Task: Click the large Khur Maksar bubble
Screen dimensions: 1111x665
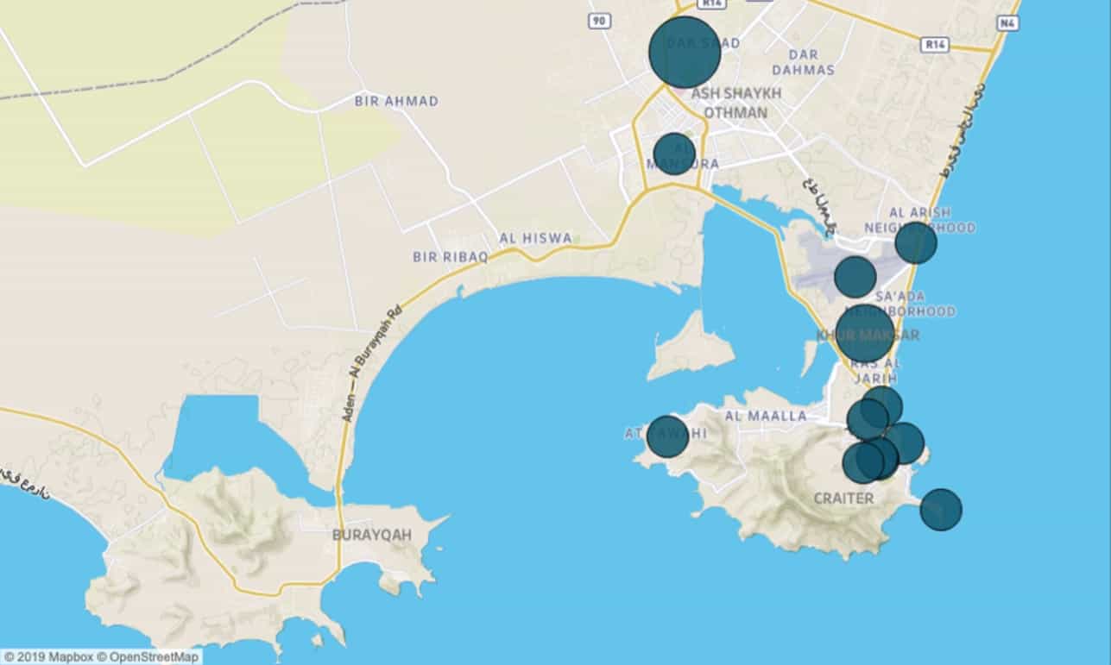Action: tap(865, 333)
